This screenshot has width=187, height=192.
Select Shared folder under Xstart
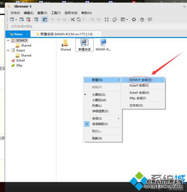click(x=24, y=55)
